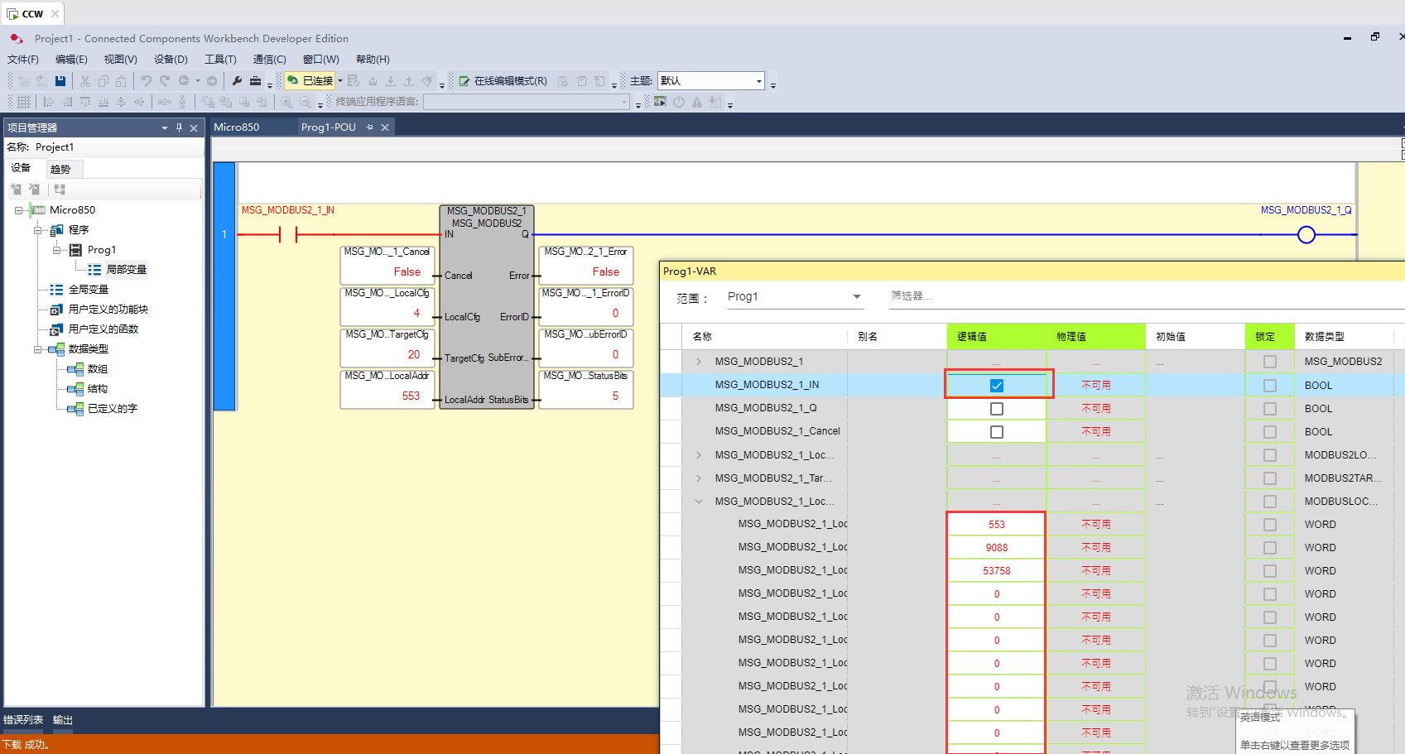Tick the lock checkbox for MSG_MODBUS2_1_Q row
The image size is (1405, 754).
1270,409
